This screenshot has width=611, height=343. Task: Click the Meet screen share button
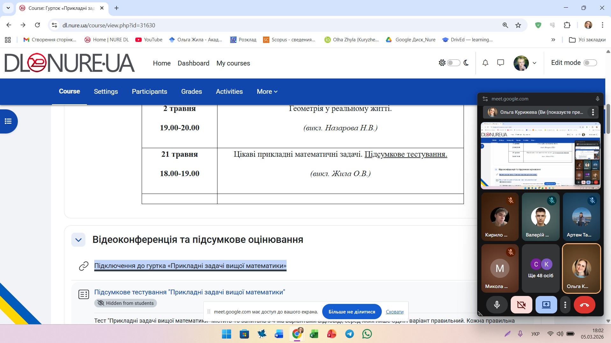(546, 305)
